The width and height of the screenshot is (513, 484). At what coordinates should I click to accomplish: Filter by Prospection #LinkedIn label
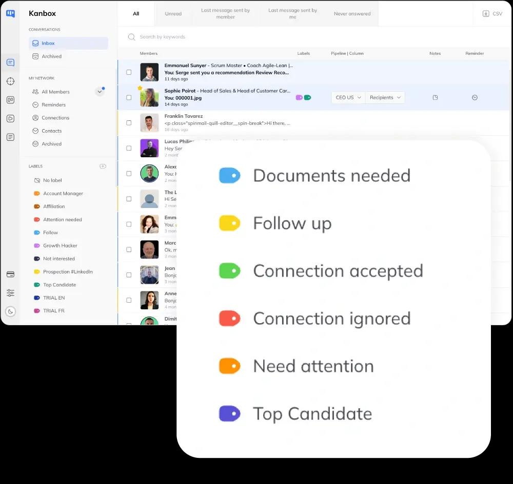[x=68, y=272]
